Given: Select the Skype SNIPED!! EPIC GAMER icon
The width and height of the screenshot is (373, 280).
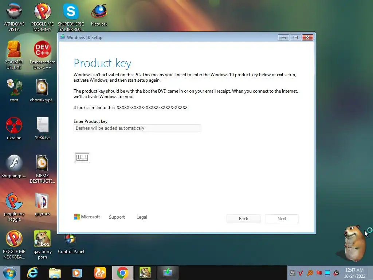Looking at the screenshot, I should pyautogui.click(x=71, y=17).
